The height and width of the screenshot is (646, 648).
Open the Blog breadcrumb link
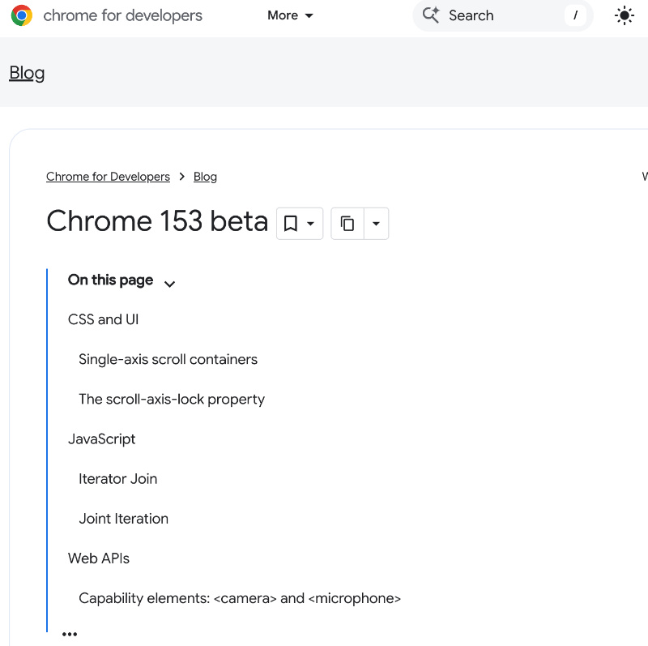pyautogui.click(x=205, y=177)
